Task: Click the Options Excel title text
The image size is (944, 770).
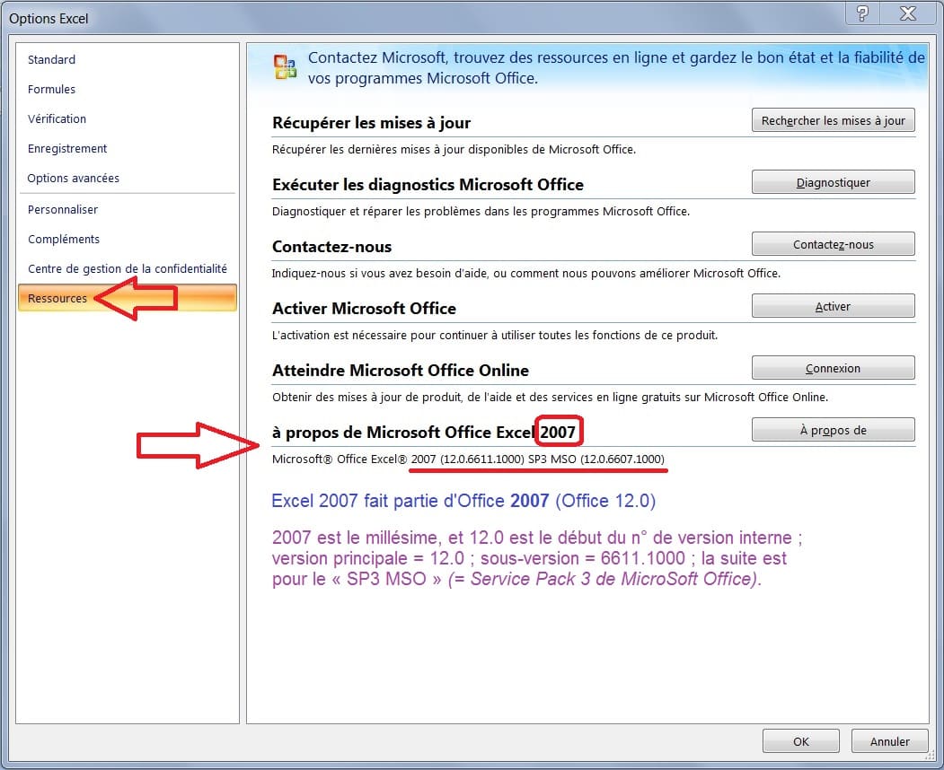Action: [x=49, y=19]
